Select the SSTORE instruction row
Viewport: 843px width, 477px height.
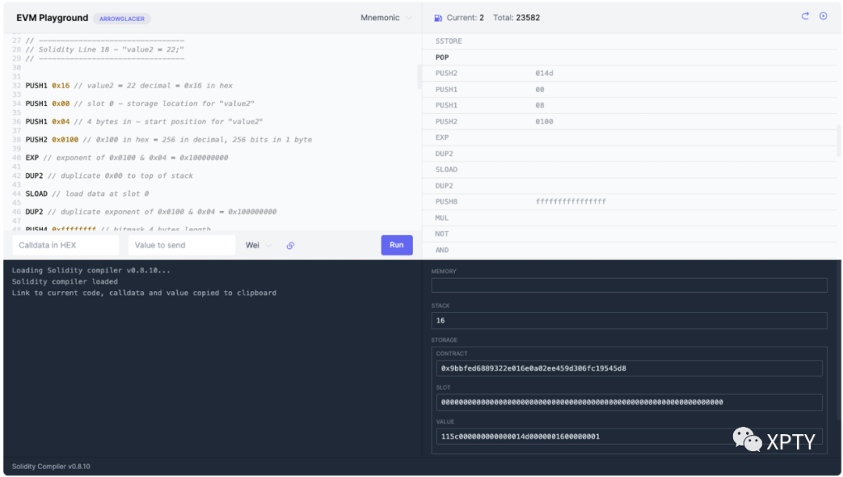tap(447, 41)
